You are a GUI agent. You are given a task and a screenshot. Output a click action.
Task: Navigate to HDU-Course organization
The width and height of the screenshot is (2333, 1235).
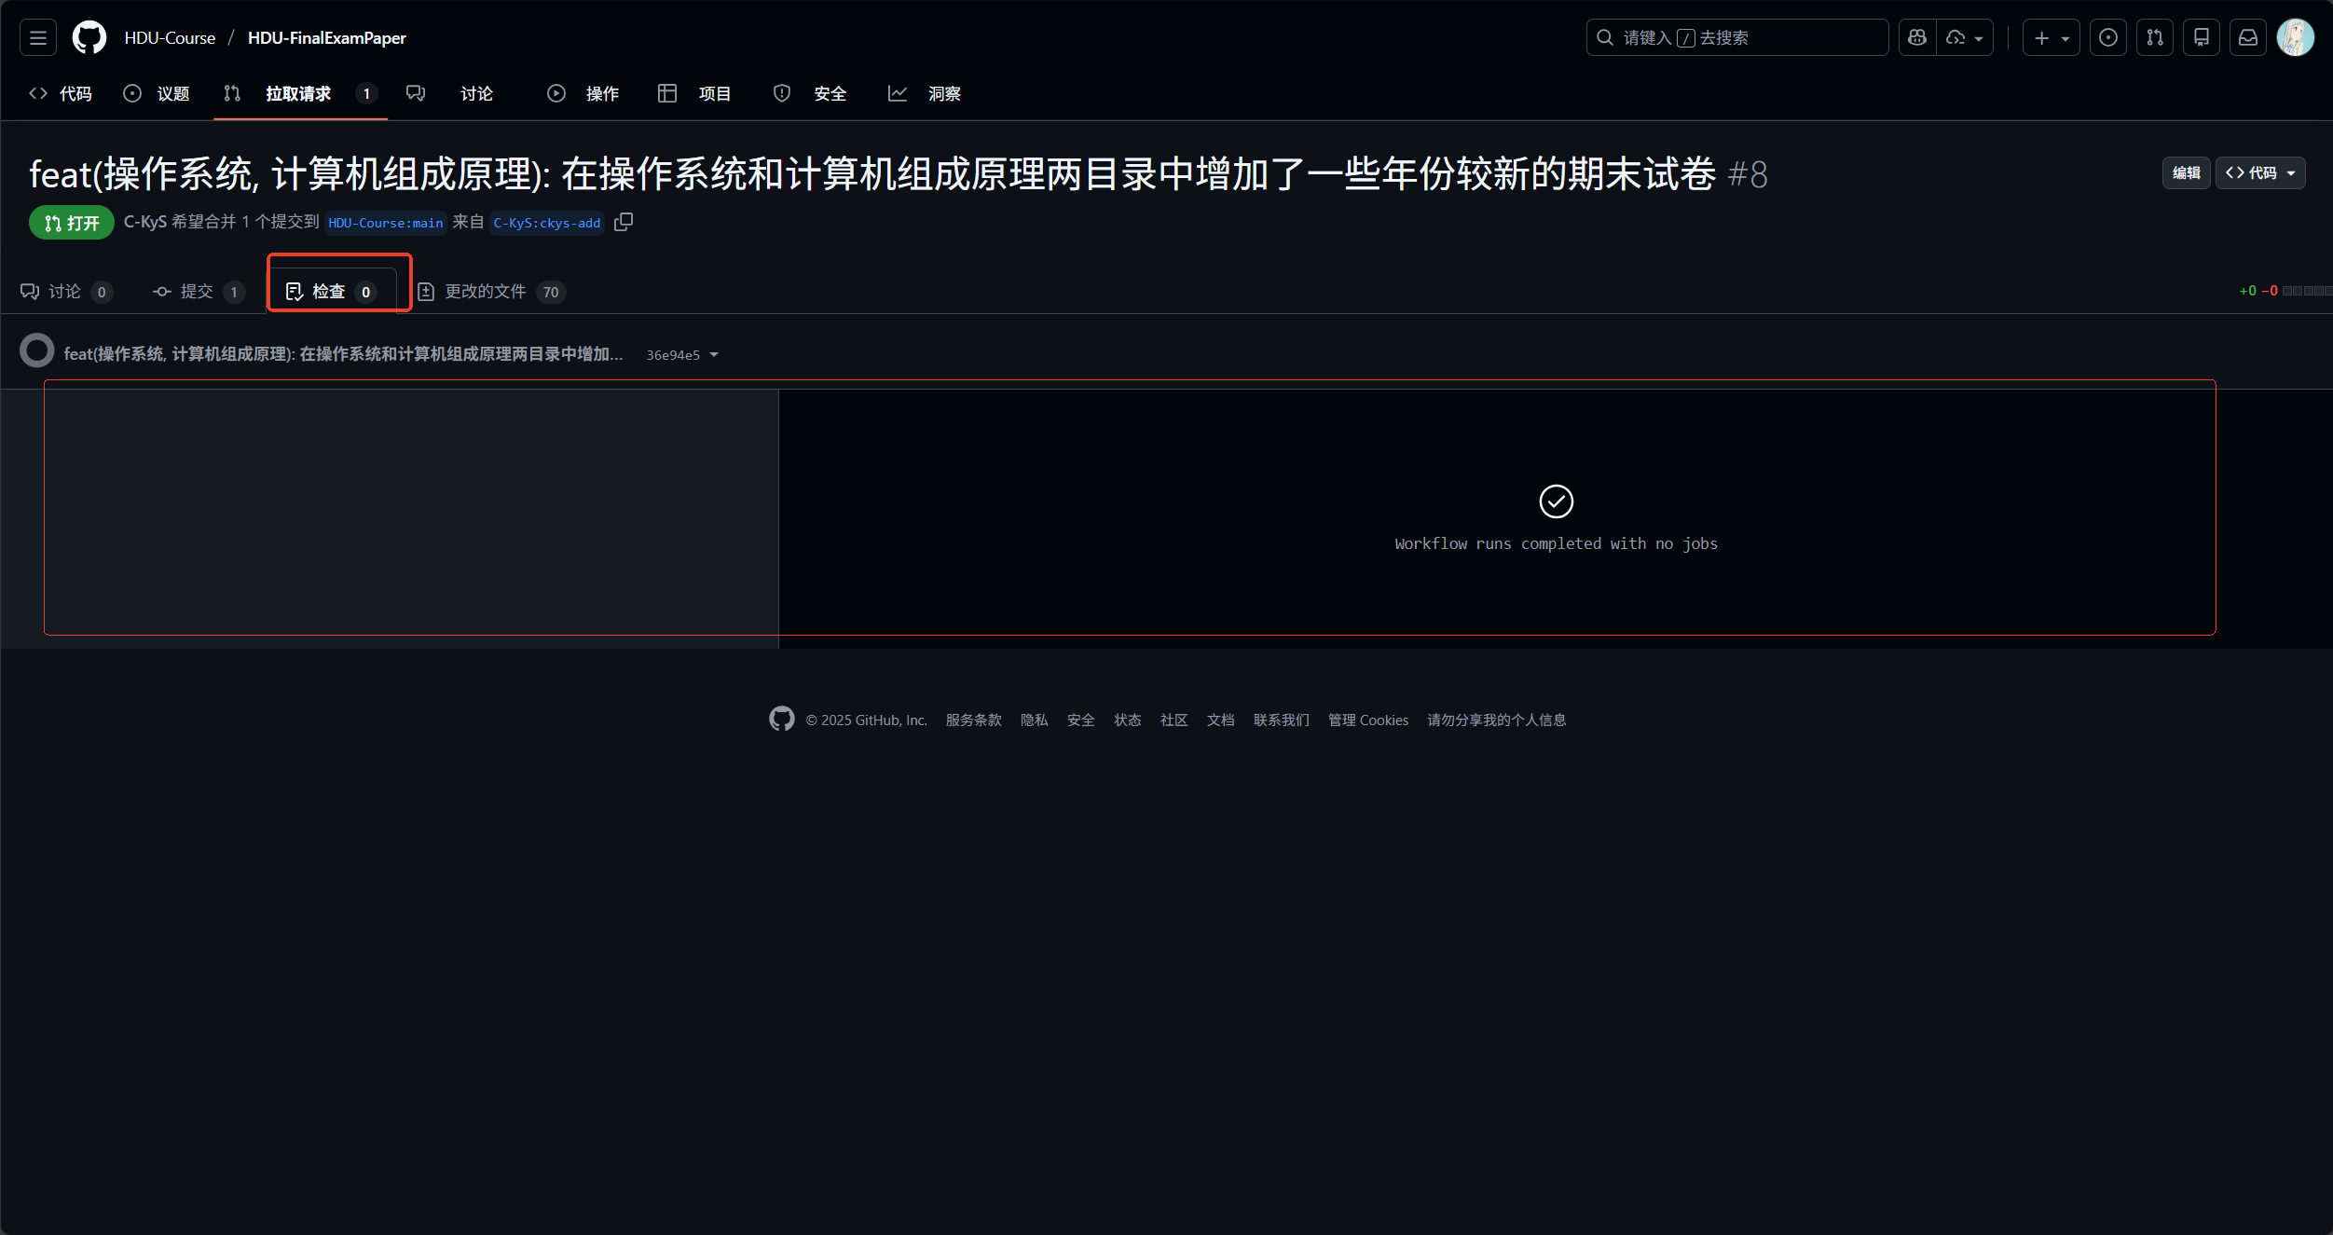pos(170,37)
